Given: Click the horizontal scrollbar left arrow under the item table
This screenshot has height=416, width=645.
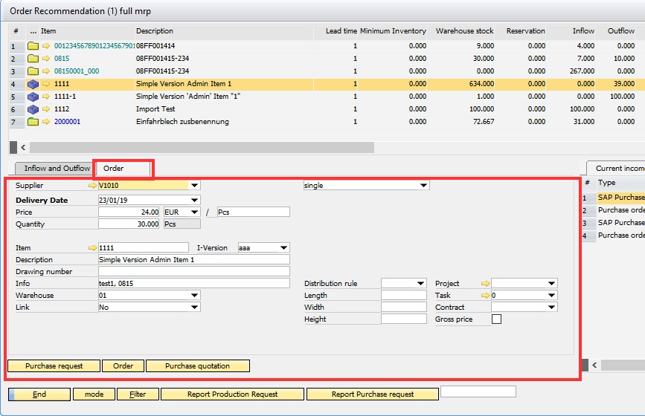Looking at the screenshot, I should click(22, 147).
